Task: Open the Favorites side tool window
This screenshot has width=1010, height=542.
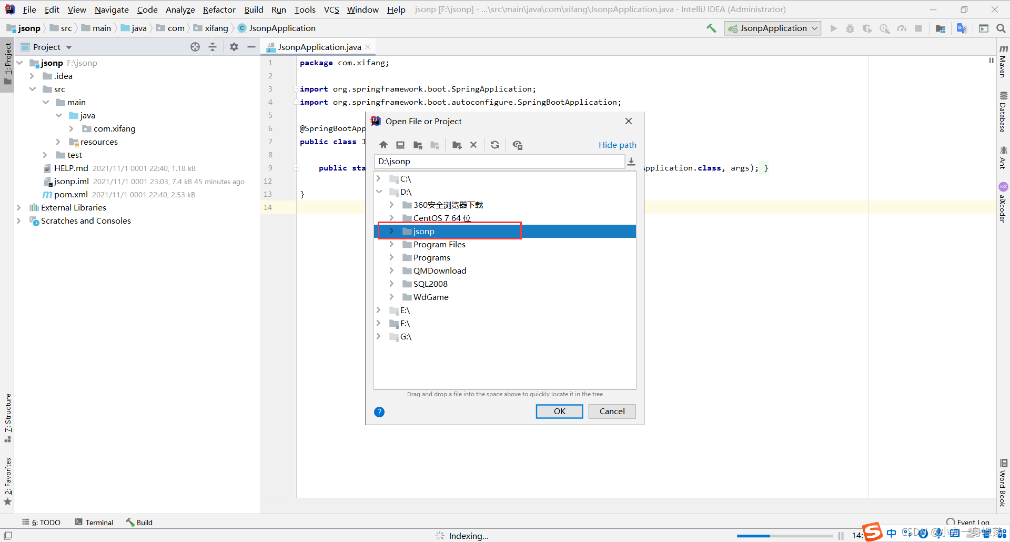Action: (7, 481)
